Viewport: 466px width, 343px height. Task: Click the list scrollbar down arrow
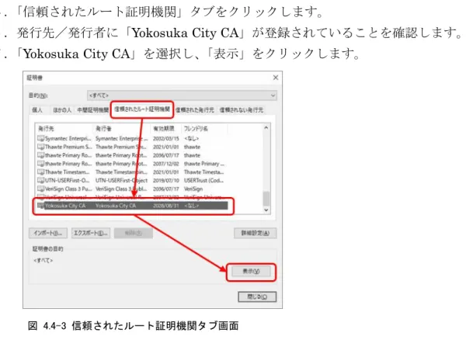266,210
